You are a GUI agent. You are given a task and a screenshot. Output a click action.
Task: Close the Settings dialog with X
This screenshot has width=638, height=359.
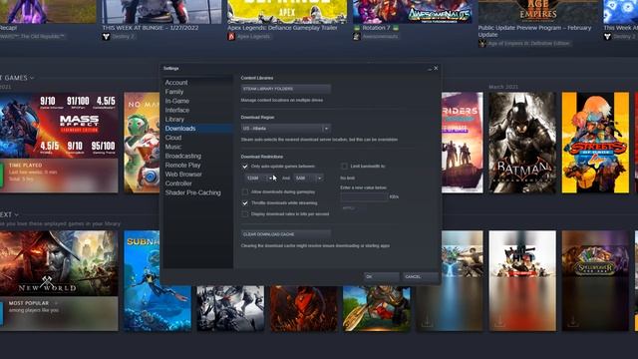pyautogui.click(x=436, y=69)
